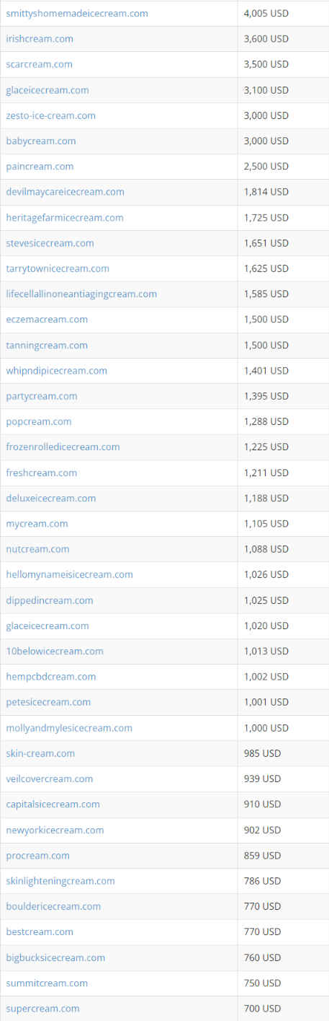329x1021 pixels.
Task: Select popcream.com link
Action: coord(39,421)
